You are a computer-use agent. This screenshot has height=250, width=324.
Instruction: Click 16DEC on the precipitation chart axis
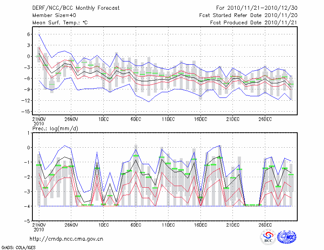[x=200, y=225]
